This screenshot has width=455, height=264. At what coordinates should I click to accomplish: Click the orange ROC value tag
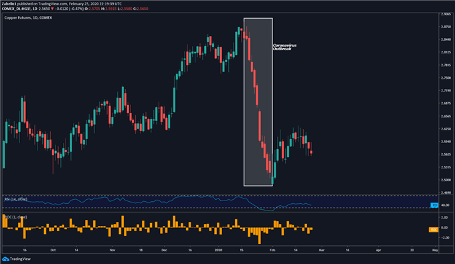click(434, 229)
